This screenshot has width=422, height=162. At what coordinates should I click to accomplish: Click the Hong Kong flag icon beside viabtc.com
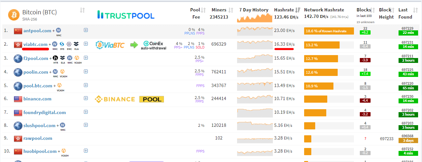[x=18, y=44]
